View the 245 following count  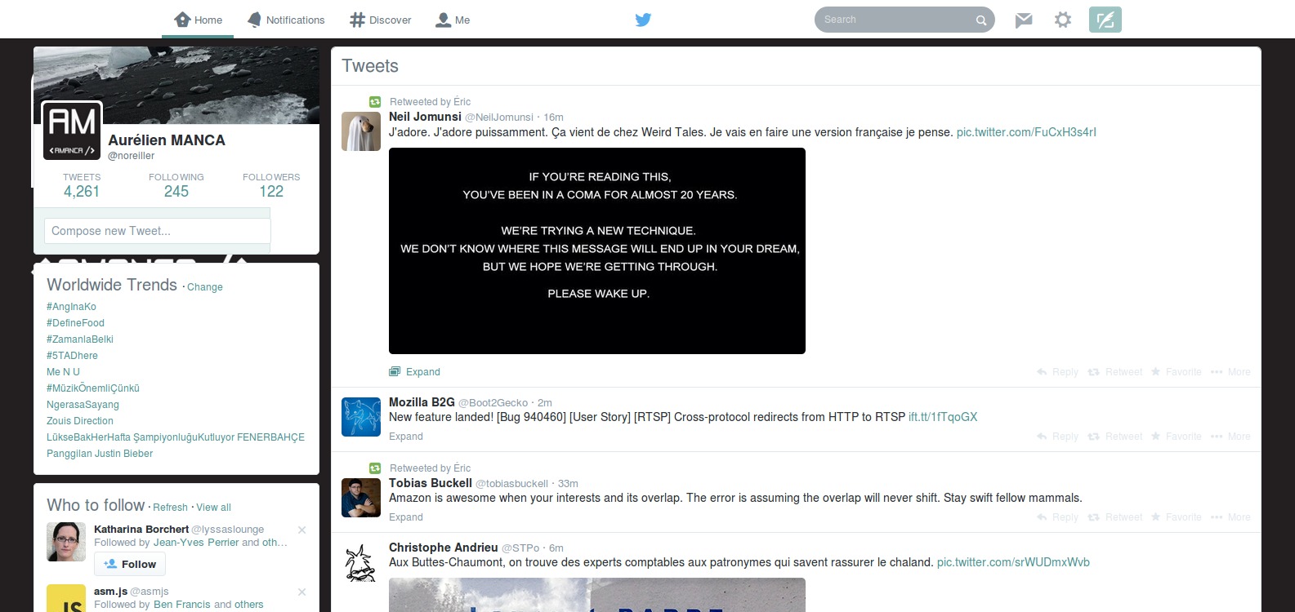click(176, 186)
